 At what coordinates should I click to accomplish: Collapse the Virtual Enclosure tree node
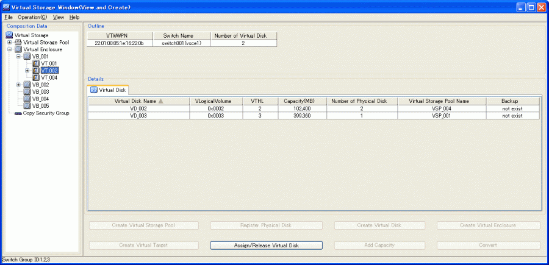point(9,49)
